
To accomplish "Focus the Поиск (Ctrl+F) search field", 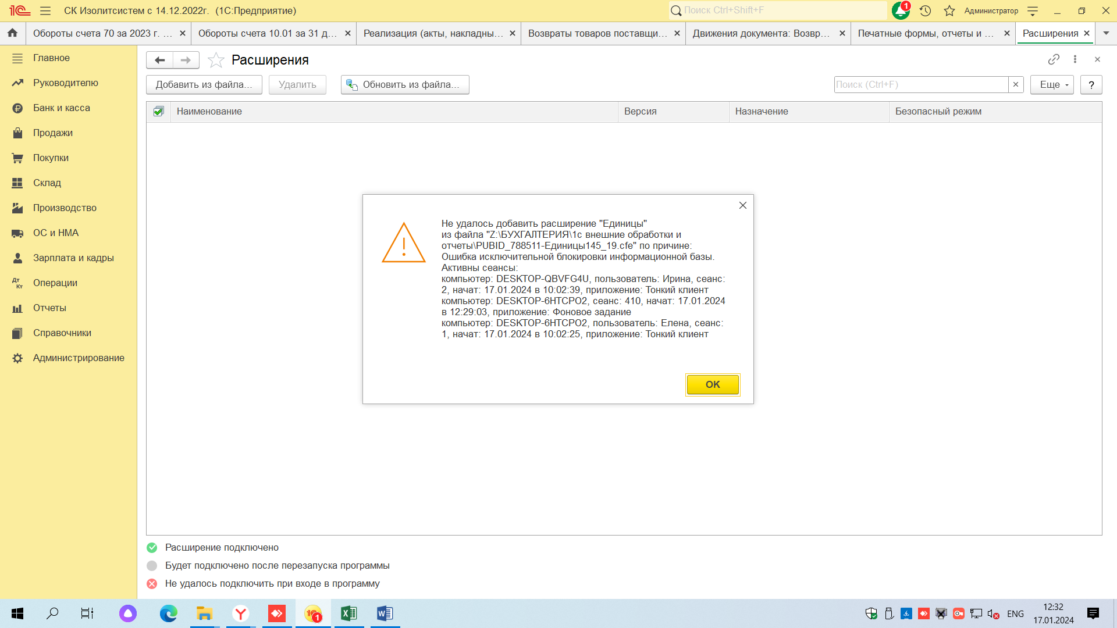I will (921, 84).
